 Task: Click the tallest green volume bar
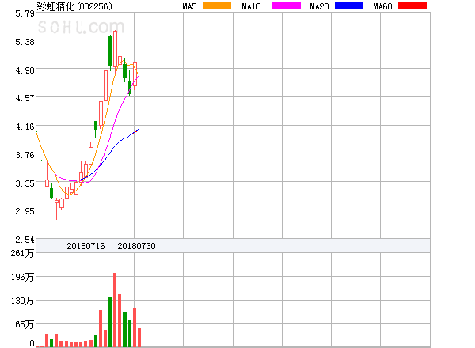(x=110, y=322)
